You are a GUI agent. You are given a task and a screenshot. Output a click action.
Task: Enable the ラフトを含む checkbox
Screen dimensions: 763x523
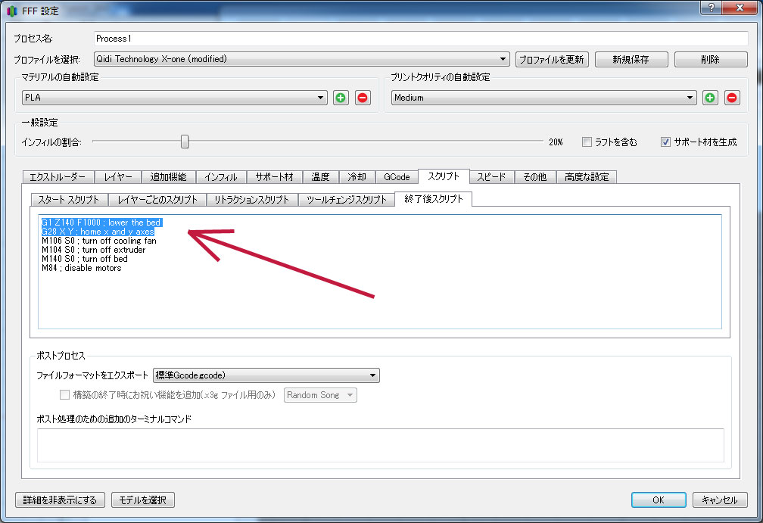point(587,142)
